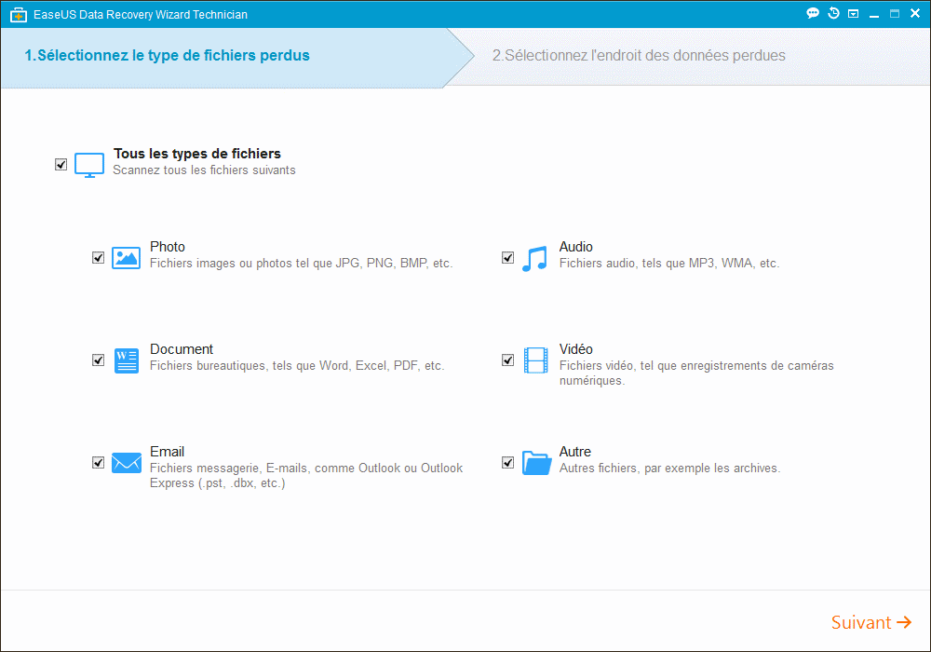Click the Suivant button
931x652 pixels.
(871, 622)
